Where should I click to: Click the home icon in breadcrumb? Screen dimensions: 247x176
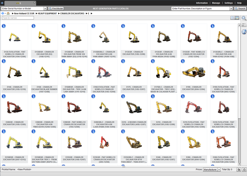(x=8, y=13)
